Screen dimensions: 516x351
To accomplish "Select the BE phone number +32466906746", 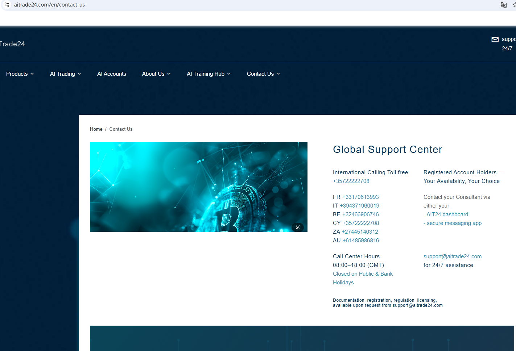I will tap(360, 214).
